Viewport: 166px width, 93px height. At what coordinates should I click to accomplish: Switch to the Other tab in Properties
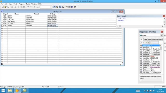click(x=157, y=39)
